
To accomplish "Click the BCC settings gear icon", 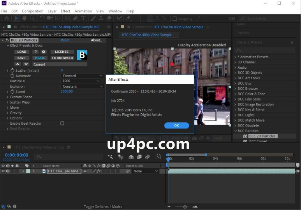I will tap(44, 52).
